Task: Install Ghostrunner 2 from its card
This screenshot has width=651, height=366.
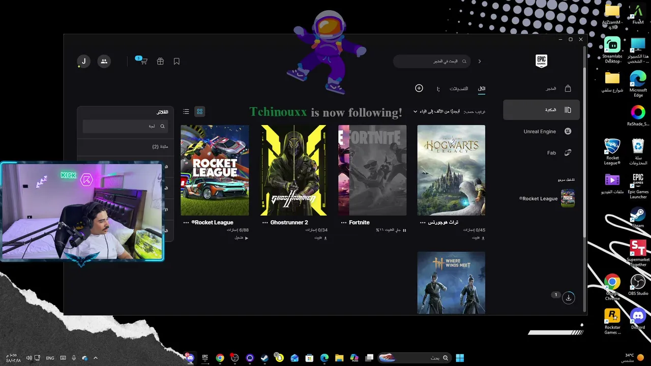Action: (x=321, y=238)
